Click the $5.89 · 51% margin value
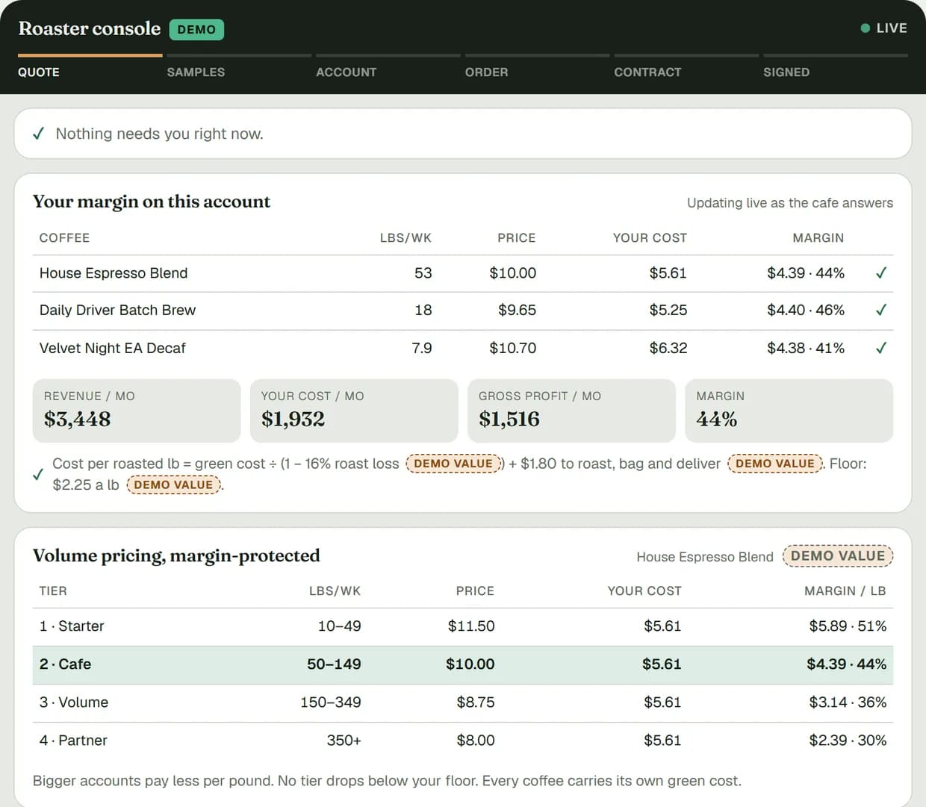The height and width of the screenshot is (807, 926). tap(848, 626)
